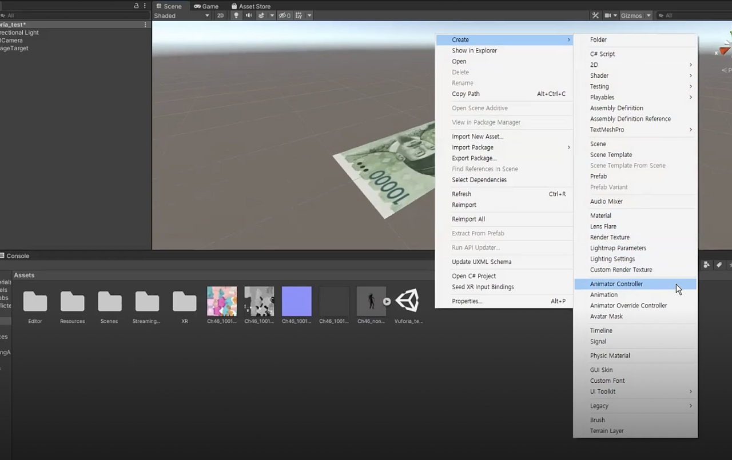The height and width of the screenshot is (460, 732).
Task: Choose Material from Create submenu
Action: pyautogui.click(x=635, y=216)
